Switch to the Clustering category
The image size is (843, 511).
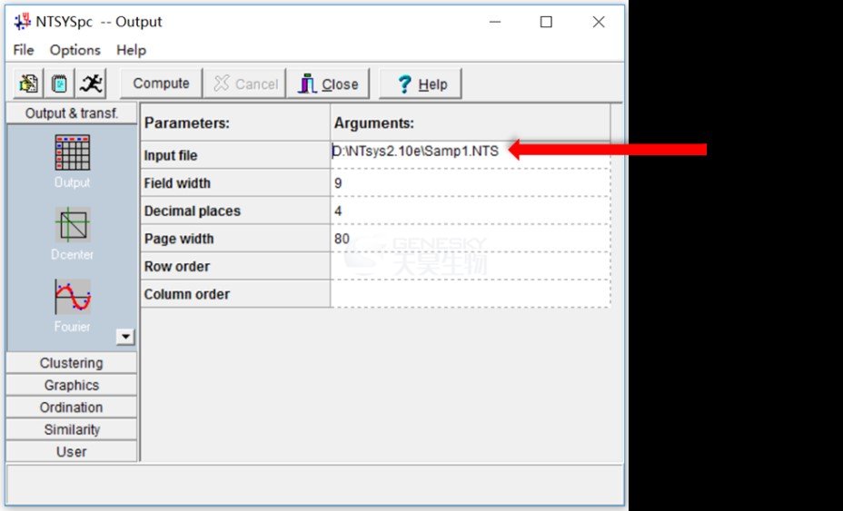72,363
